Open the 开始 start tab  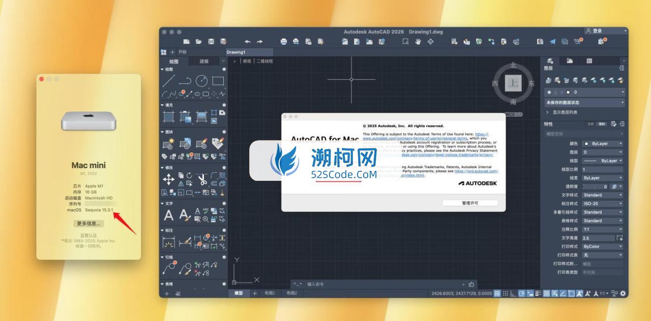coord(183,52)
